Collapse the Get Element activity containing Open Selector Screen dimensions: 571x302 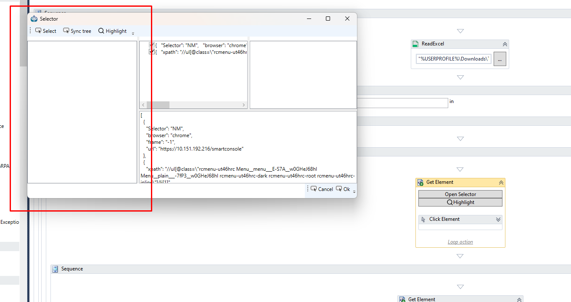(501, 183)
